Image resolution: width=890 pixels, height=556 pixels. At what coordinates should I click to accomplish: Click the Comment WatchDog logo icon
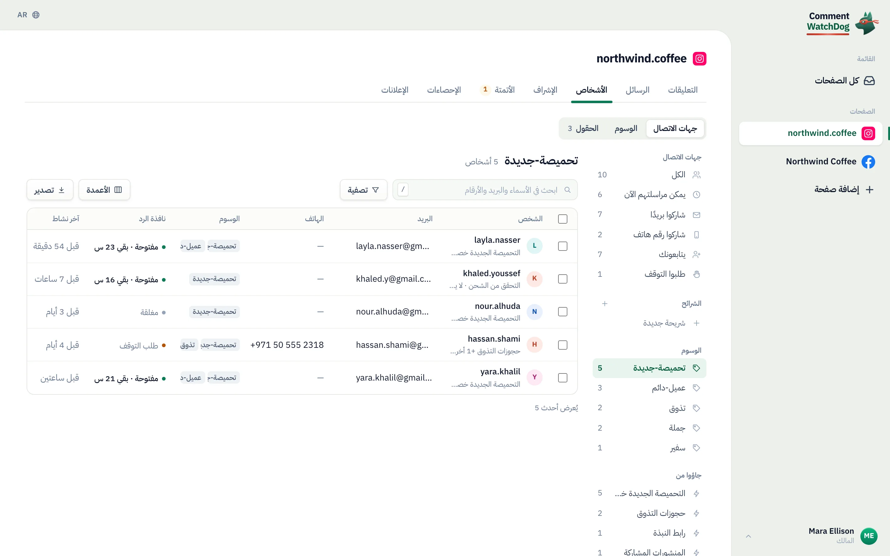coord(867,23)
